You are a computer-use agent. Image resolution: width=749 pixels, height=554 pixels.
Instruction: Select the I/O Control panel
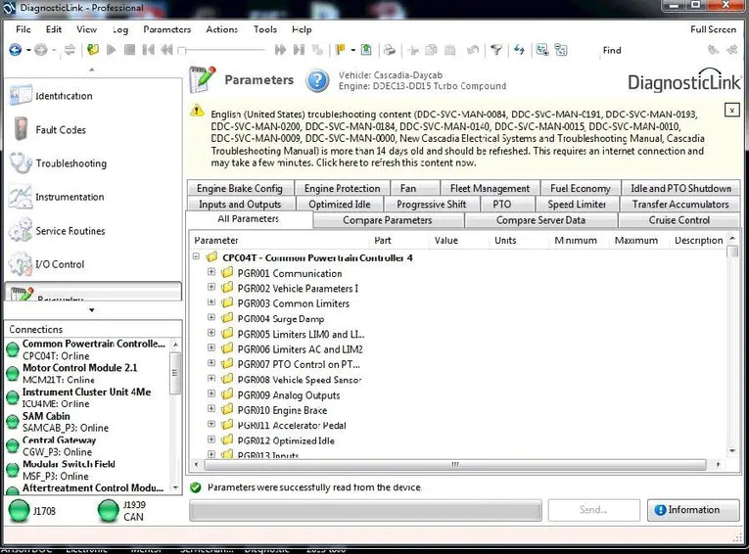[59, 264]
